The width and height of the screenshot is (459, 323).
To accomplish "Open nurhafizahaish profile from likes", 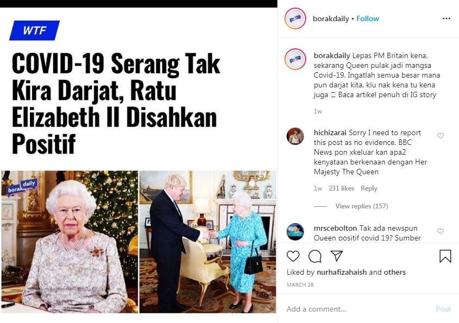I will tap(342, 272).
